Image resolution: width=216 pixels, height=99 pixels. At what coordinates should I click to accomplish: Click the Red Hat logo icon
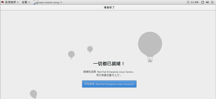coord(2,2)
